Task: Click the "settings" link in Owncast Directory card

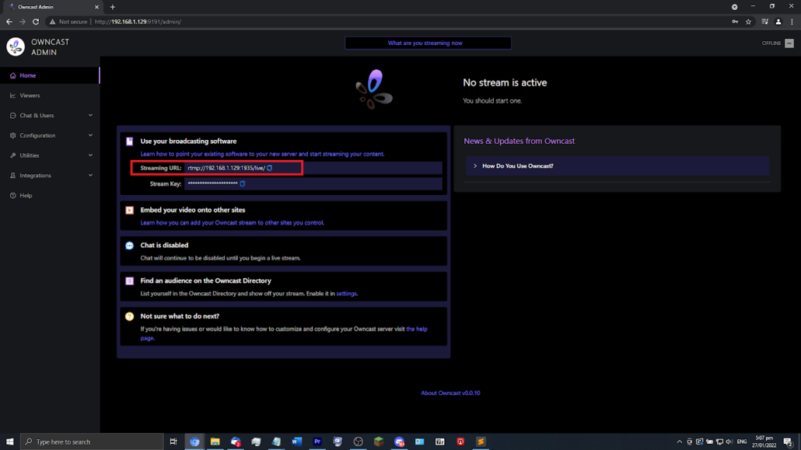Action: (346, 294)
